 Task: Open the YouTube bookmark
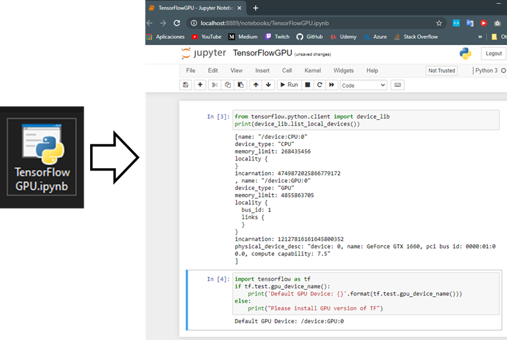coord(207,37)
